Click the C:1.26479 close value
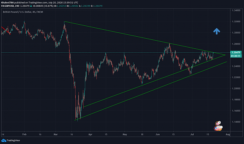 (97, 6)
